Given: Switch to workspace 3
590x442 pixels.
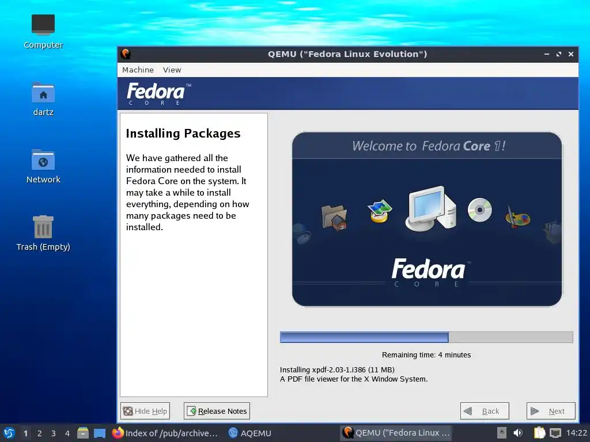Looking at the screenshot, I should (x=54, y=433).
